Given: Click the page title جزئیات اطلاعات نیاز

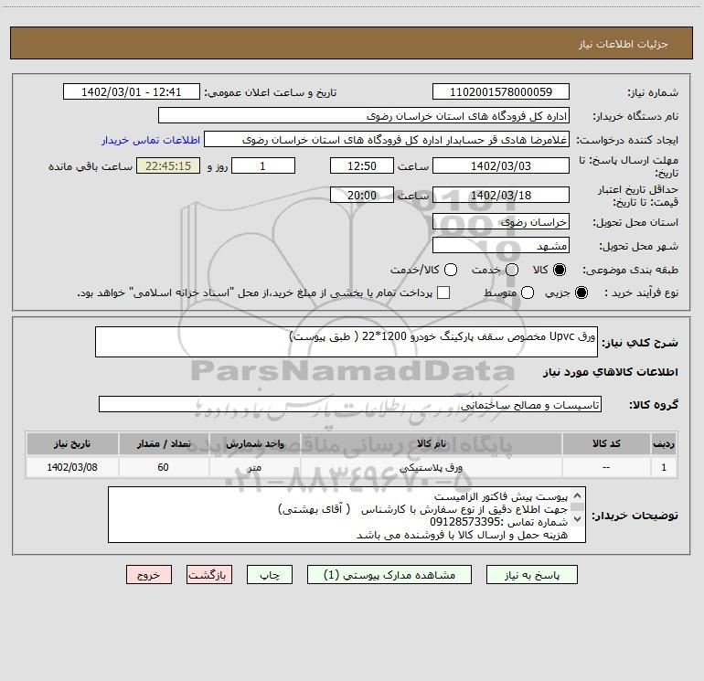Looking at the screenshot, I should pos(624,44).
